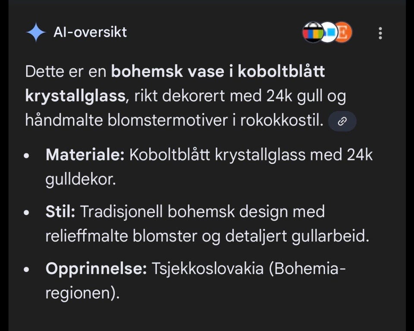The height and width of the screenshot is (331, 414).
Task: Open the three-dot more options menu
Action: (380, 33)
